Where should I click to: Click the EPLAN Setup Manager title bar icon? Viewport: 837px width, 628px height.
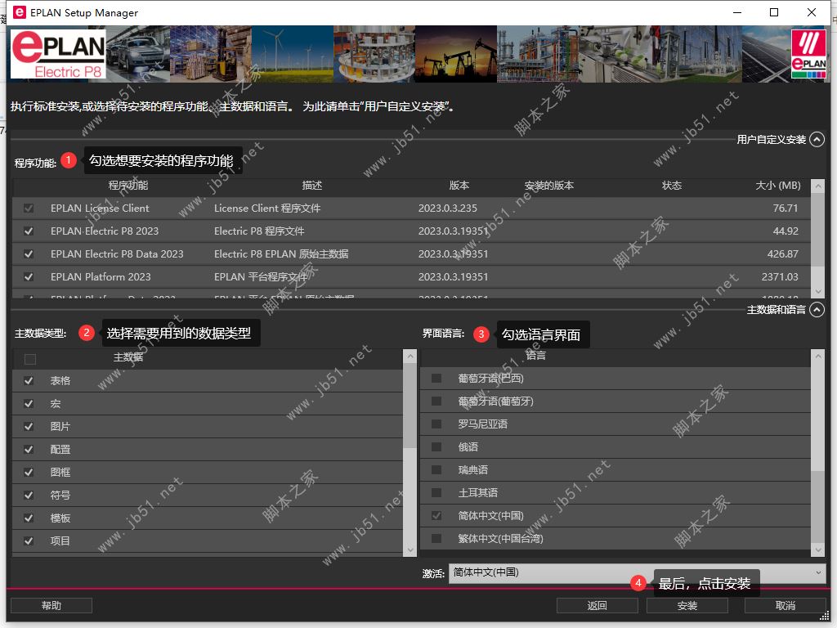tap(20, 12)
